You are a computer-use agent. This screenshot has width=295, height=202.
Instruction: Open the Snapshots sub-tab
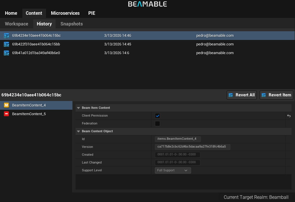click(72, 24)
